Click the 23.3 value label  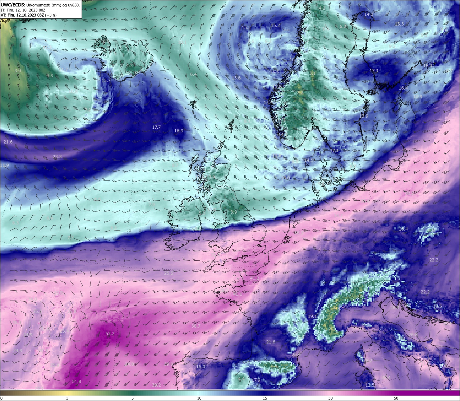pos(57,157)
